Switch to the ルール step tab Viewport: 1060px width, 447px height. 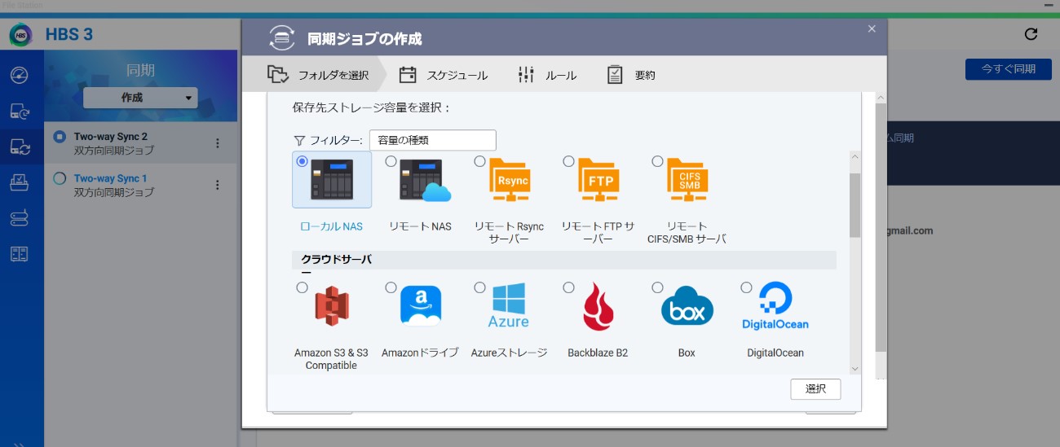[547, 76]
